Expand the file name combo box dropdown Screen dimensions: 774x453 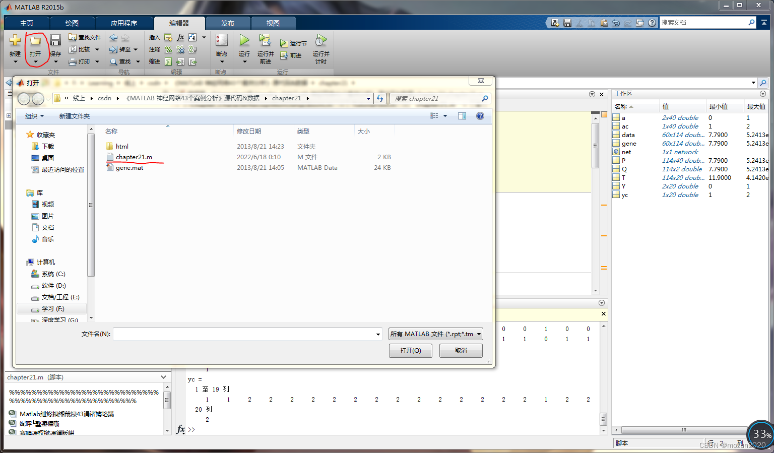(x=378, y=334)
